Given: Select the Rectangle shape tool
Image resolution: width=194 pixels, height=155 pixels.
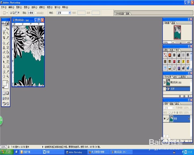Looking at the screenshot, I should (8, 66).
